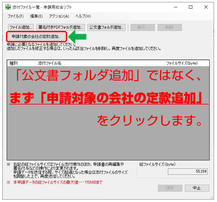The width and height of the screenshot is (217, 202).
Task: Open the 編集(E) menu
Action: point(36,16)
